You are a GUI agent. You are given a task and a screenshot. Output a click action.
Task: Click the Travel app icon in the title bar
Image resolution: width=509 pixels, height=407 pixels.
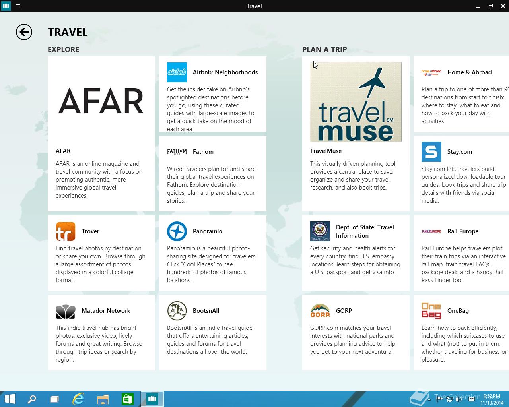6,6
